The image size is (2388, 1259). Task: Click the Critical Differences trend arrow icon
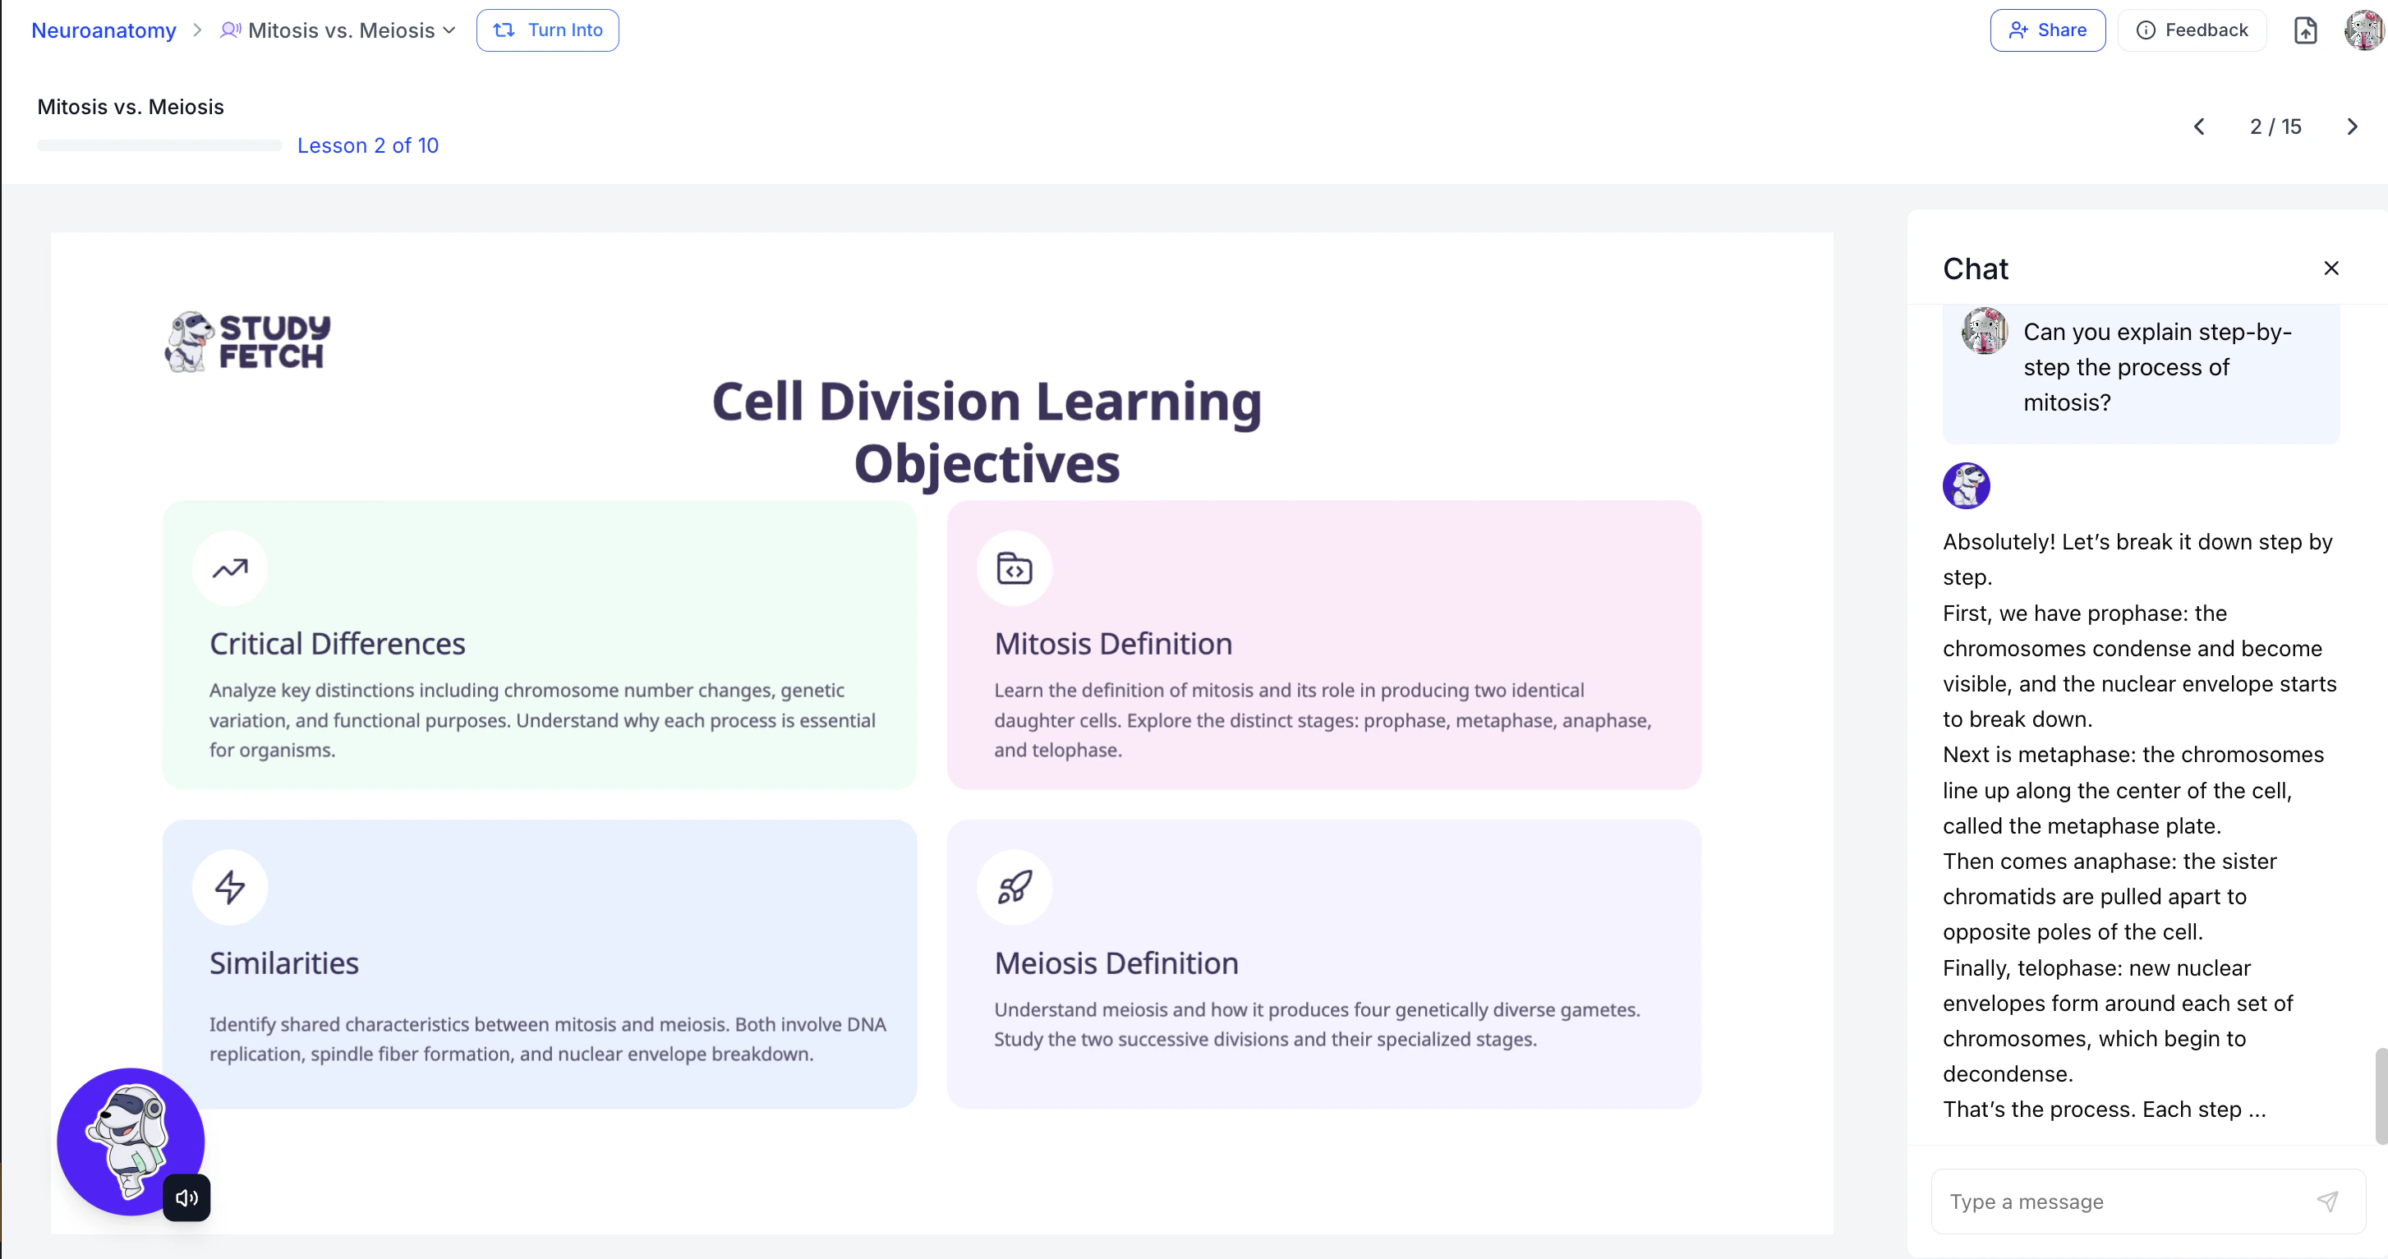coord(230,568)
